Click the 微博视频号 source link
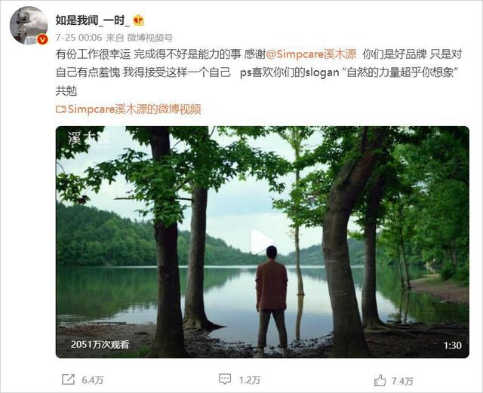483x393 pixels. (150, 38)
